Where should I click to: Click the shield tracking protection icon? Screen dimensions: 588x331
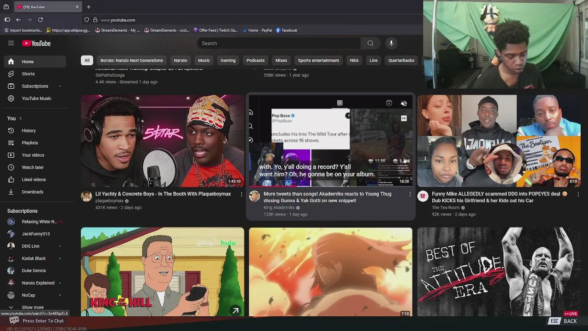(x=86, y=20)
